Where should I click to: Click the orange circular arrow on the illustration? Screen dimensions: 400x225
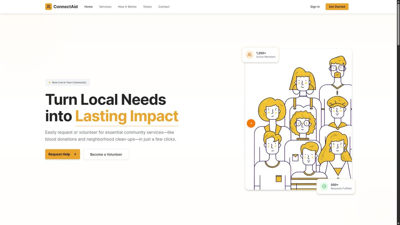coord(251,123)
